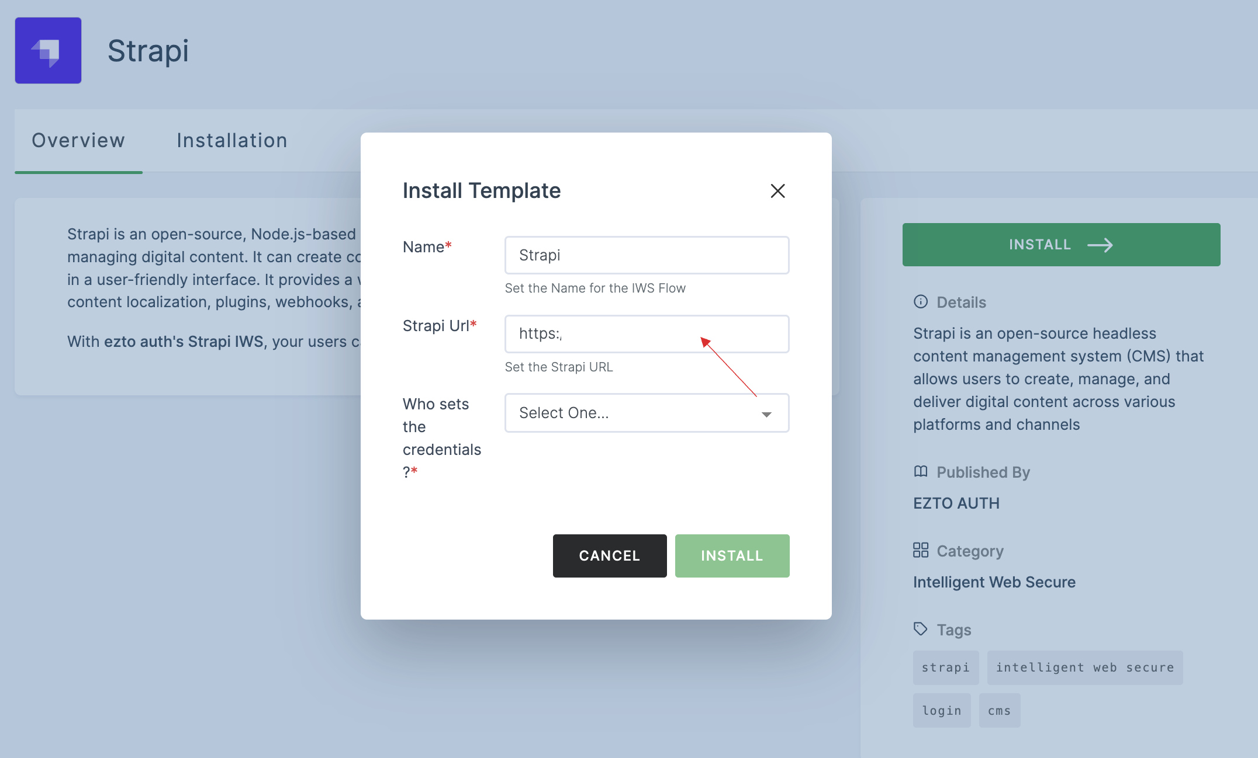Click the Published By heading text
Screen dimensions: 1258x758
click(x=983, y=472)
